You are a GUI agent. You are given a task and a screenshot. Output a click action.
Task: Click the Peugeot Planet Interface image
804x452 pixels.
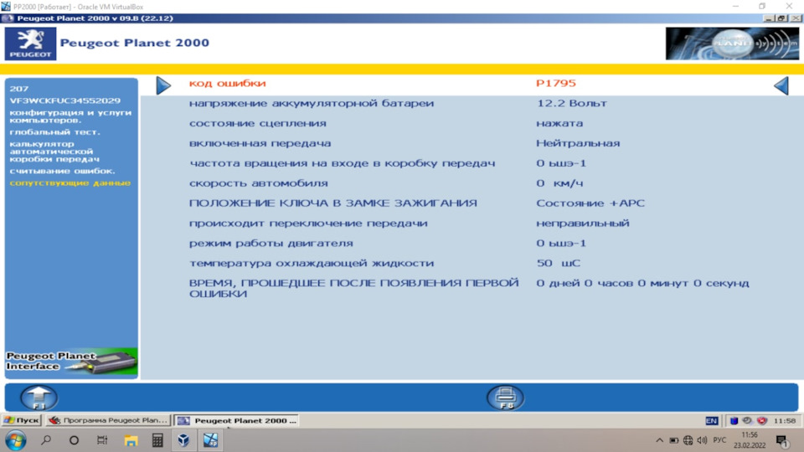point(71,362)
